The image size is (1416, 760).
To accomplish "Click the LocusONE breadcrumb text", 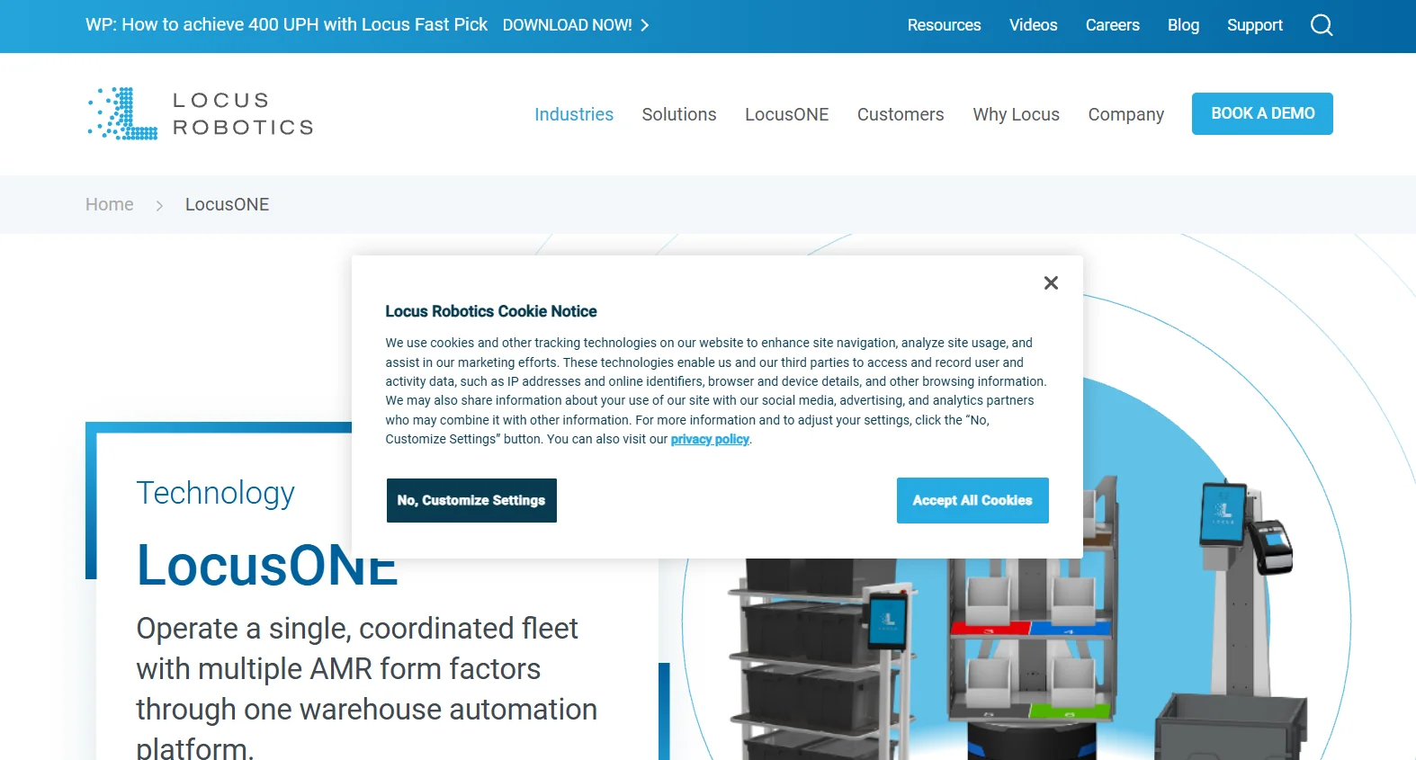I will point(227,204).
